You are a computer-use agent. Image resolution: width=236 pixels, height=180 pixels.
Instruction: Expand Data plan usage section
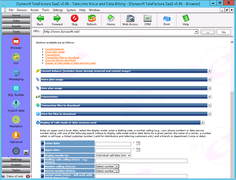click(209, 88)
